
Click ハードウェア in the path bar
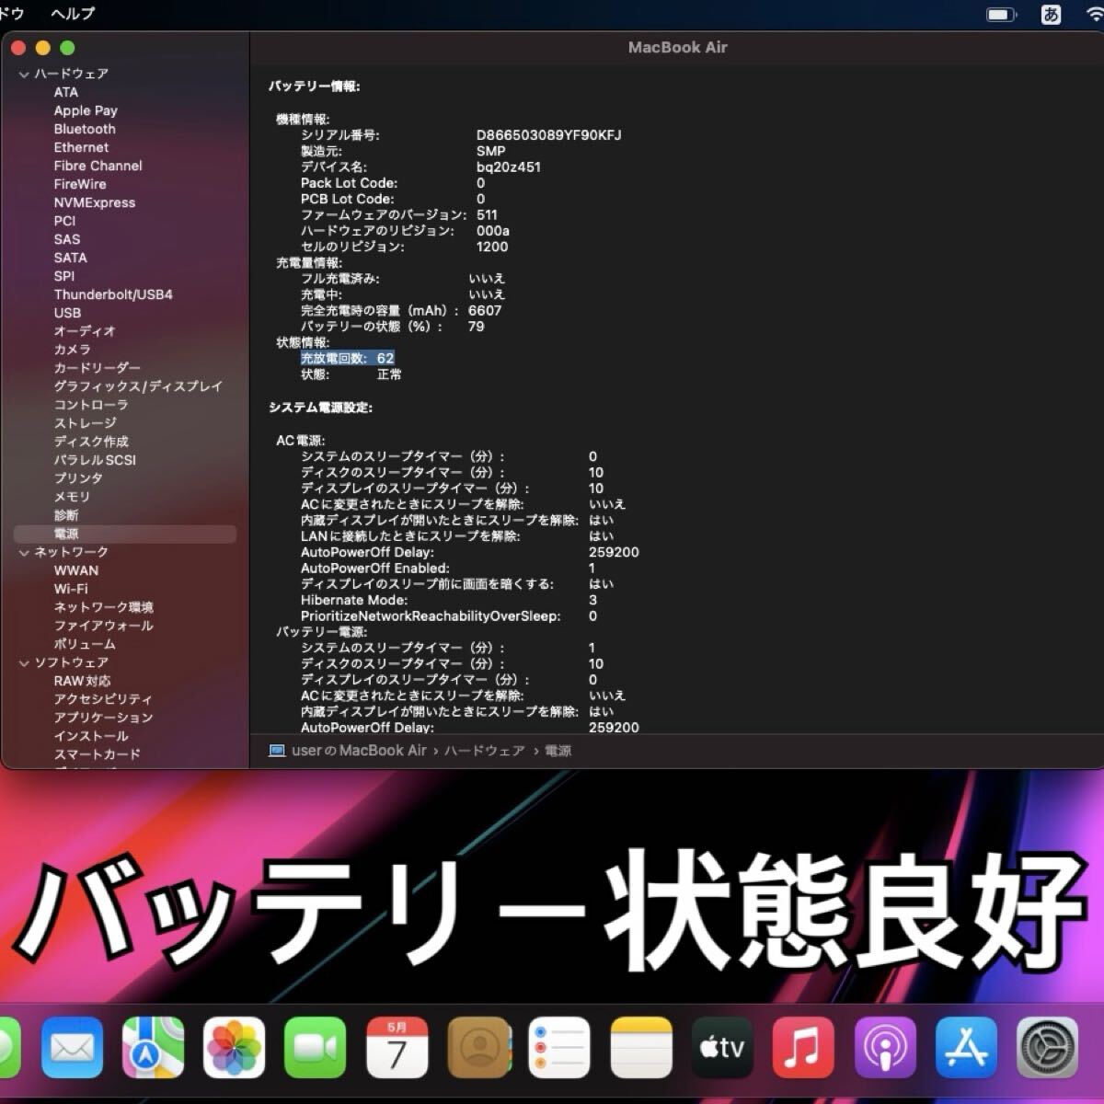pyautogui.click(x=484, y=751)
